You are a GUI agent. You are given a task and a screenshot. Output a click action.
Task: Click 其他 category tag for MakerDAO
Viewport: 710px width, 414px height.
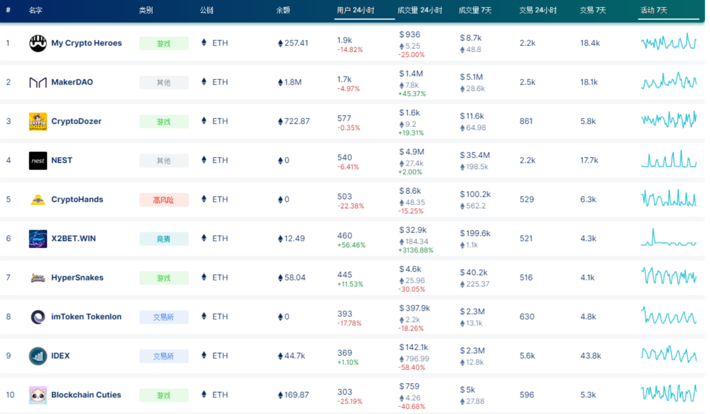(164, 82)
